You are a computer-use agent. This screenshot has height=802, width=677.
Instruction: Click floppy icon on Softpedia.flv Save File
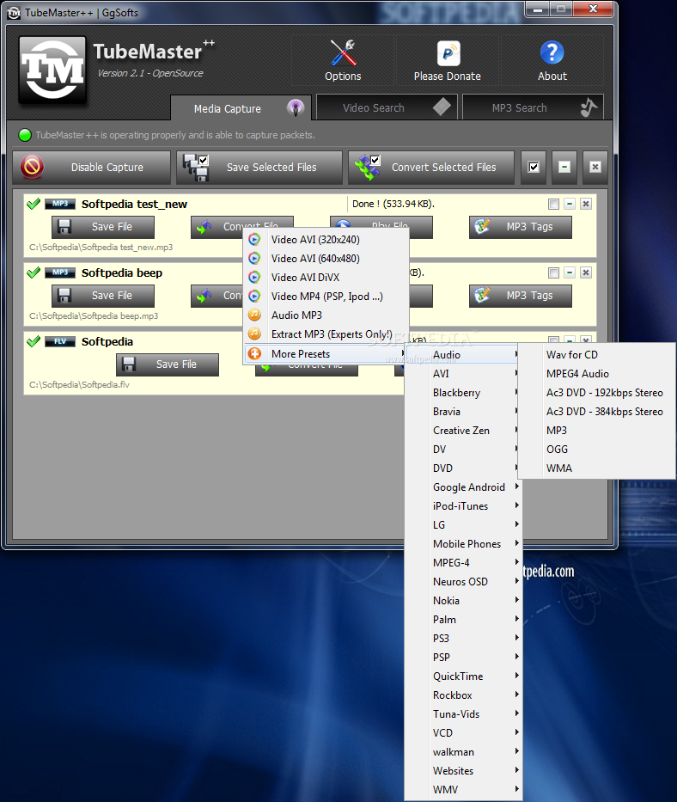tap(129, 364)
